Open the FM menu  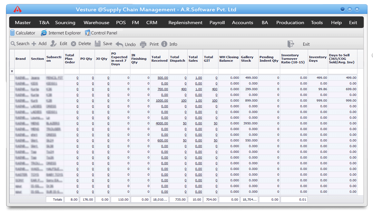pyautogui.click(x=135, y=23)
